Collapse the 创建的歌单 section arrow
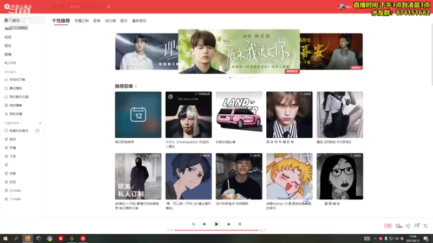Screen dimensions: 433x243 pyautogui.click(x=21, y=123)
